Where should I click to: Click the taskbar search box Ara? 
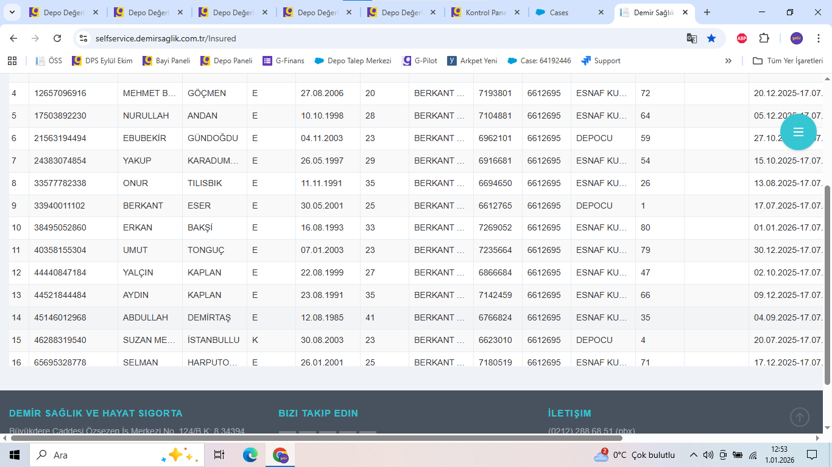[x=116, y=455]
